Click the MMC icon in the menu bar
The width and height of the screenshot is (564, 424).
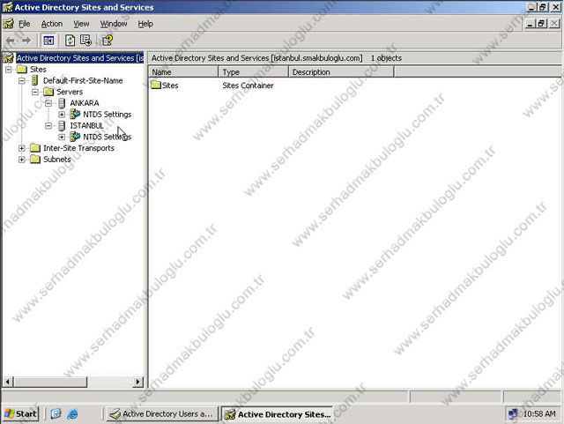[x=8, y=24]
